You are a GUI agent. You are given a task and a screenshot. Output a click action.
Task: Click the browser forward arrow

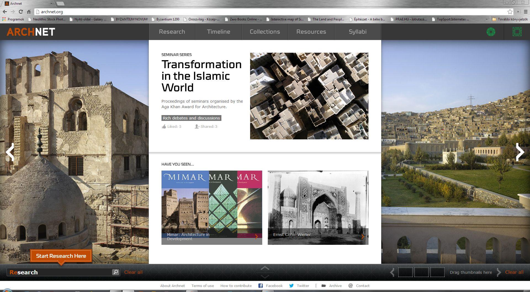13,12
